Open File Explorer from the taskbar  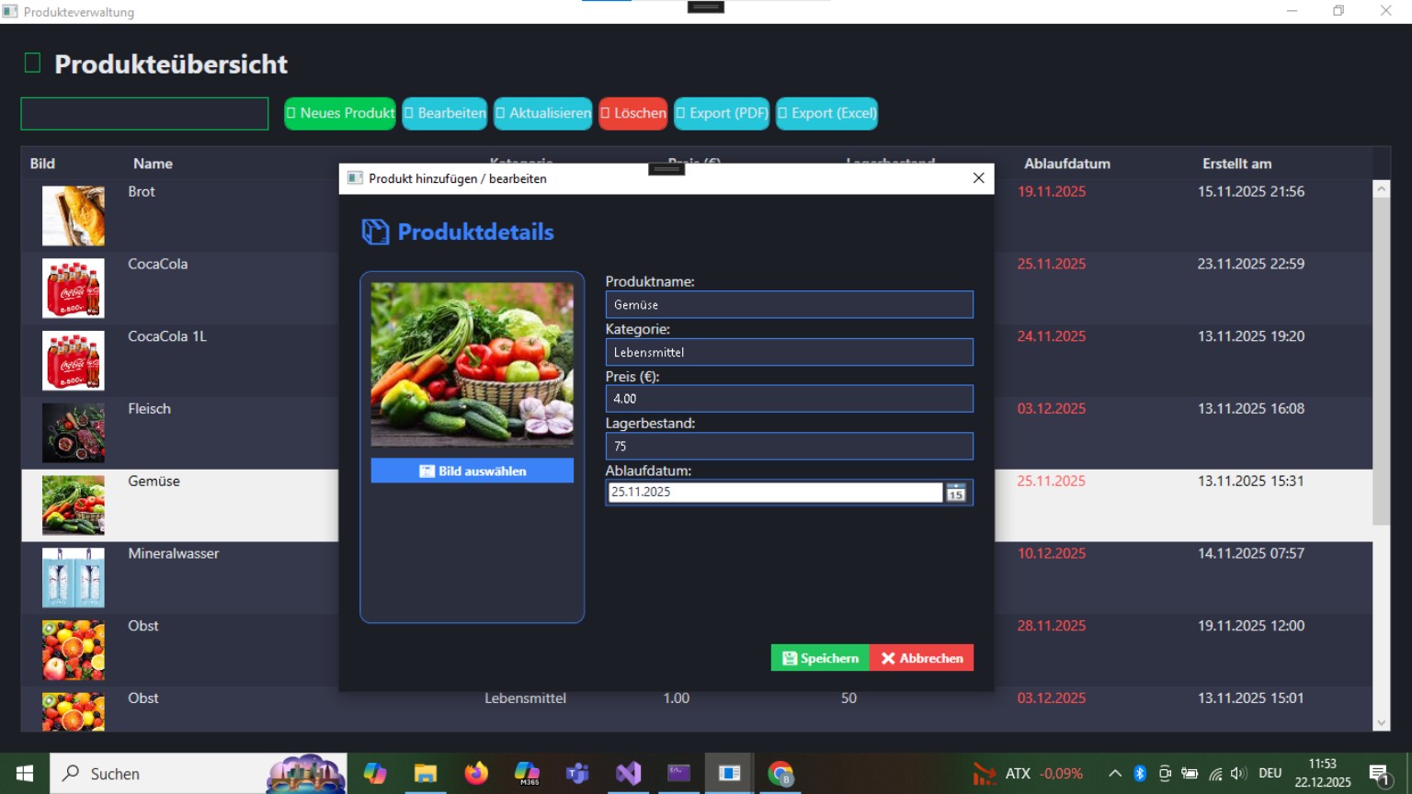[425, 774]
